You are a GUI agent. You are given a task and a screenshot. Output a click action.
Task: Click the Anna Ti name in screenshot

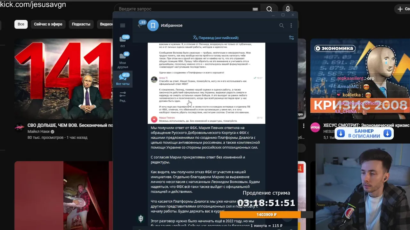[164, 78]
